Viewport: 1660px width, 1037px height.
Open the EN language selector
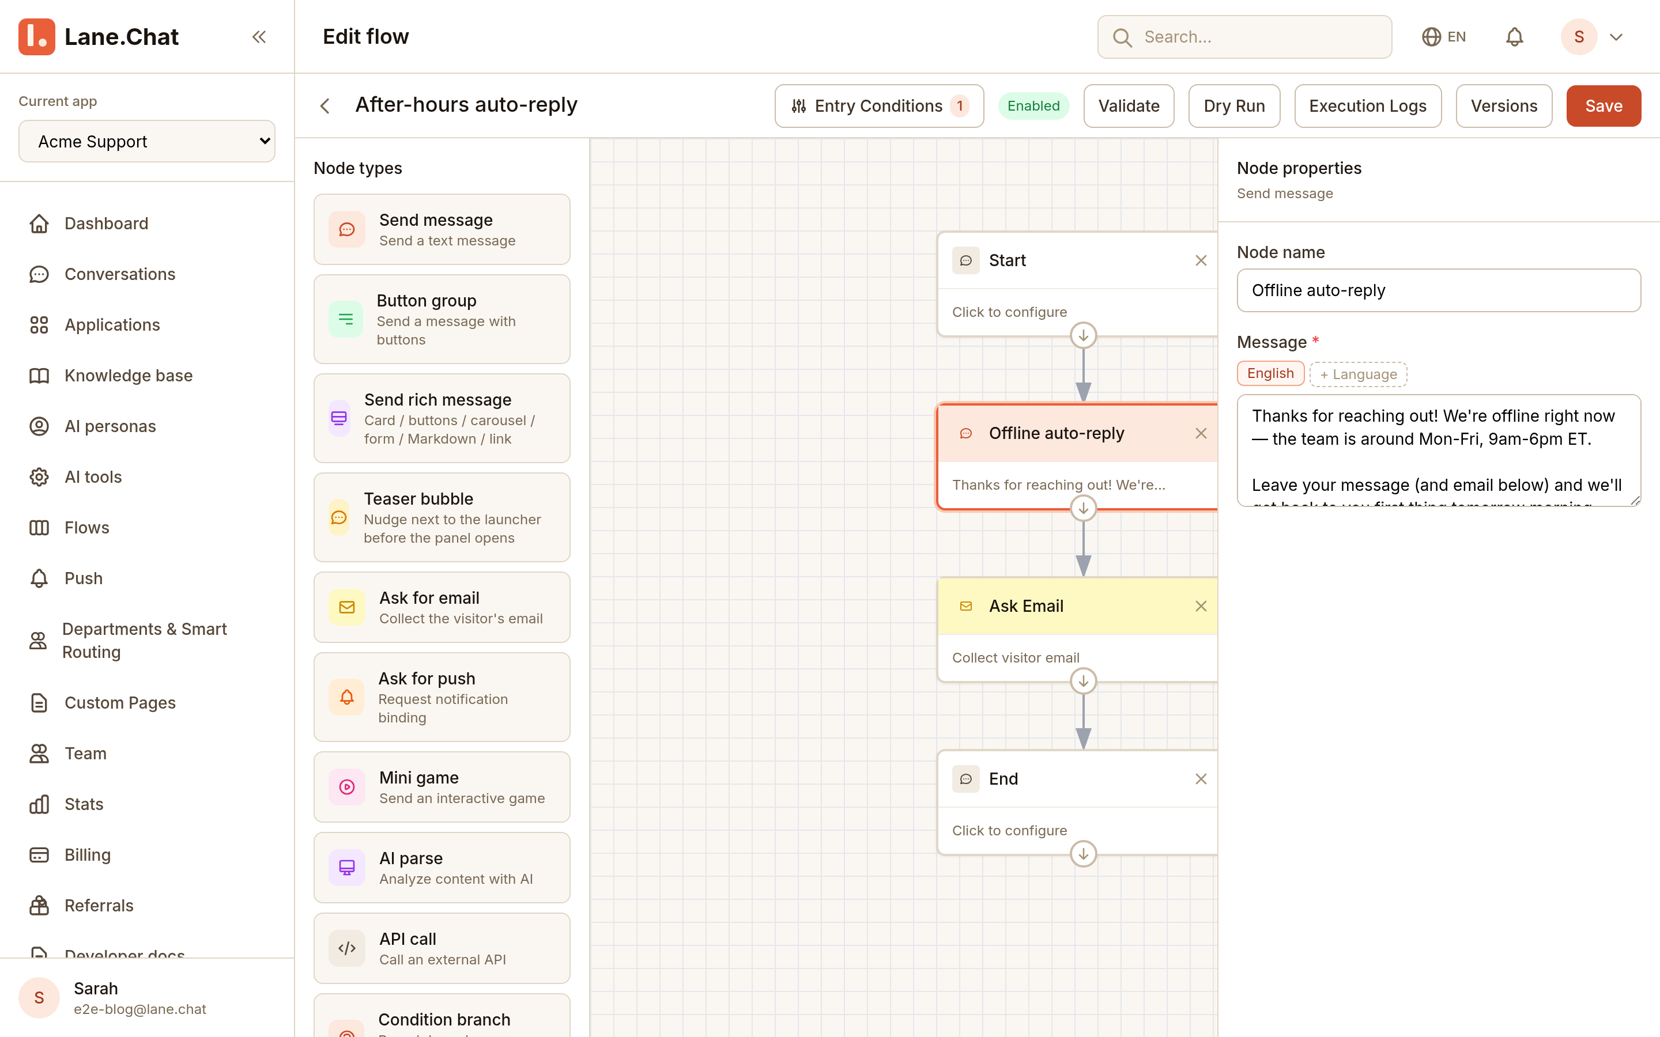(x=1443, y=37)
